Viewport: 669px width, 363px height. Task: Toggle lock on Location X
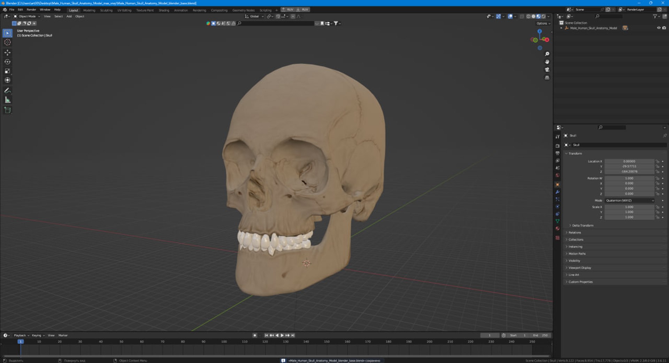[x=658, y=161]
